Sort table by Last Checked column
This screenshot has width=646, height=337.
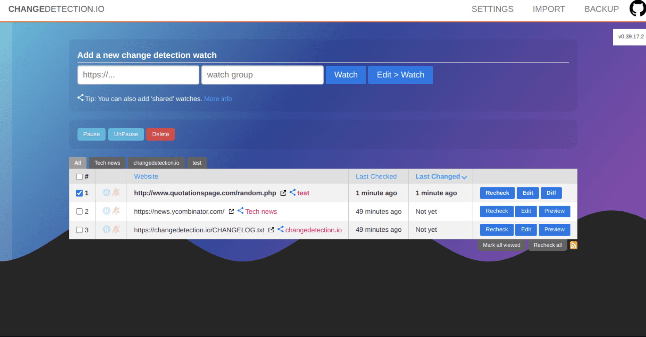(376, 177)
